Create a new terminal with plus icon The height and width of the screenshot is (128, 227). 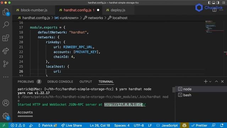point(206,81)
